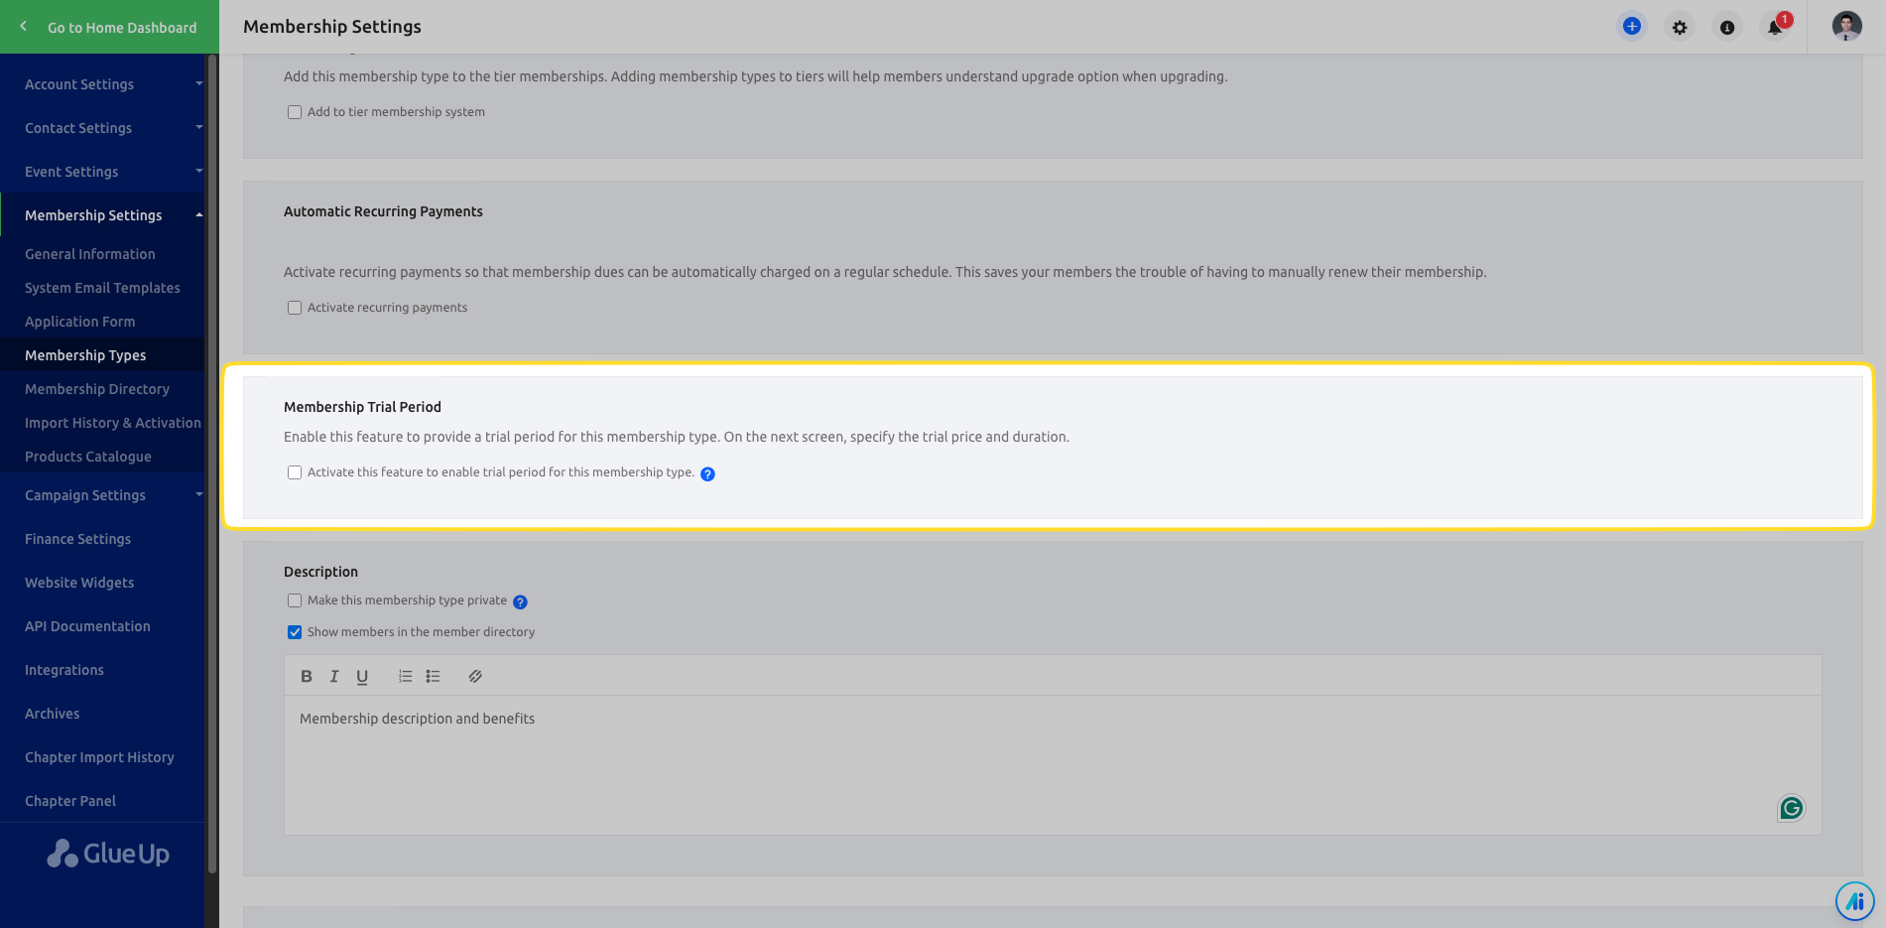Uncheck Show members in the member directory
The height and width of the screenshot is (928, 1886).
(295, 632)
